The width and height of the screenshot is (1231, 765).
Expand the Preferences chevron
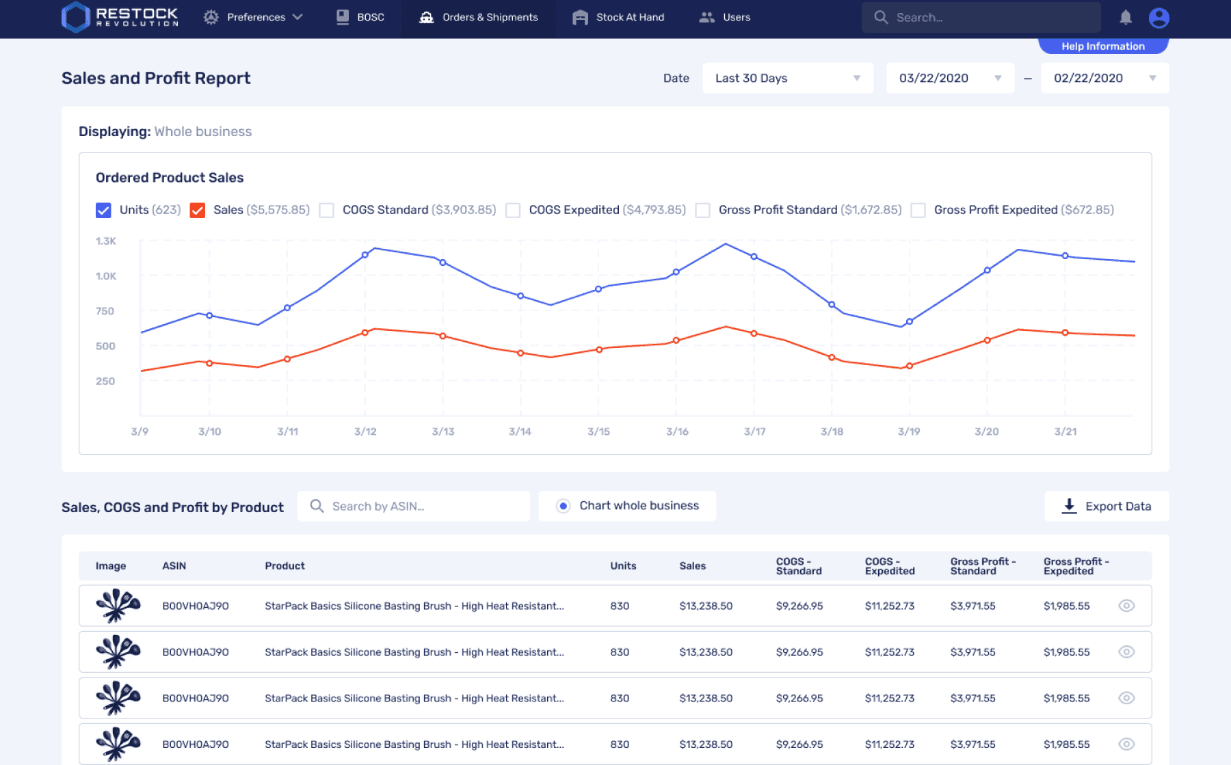(x=297, y=17)
